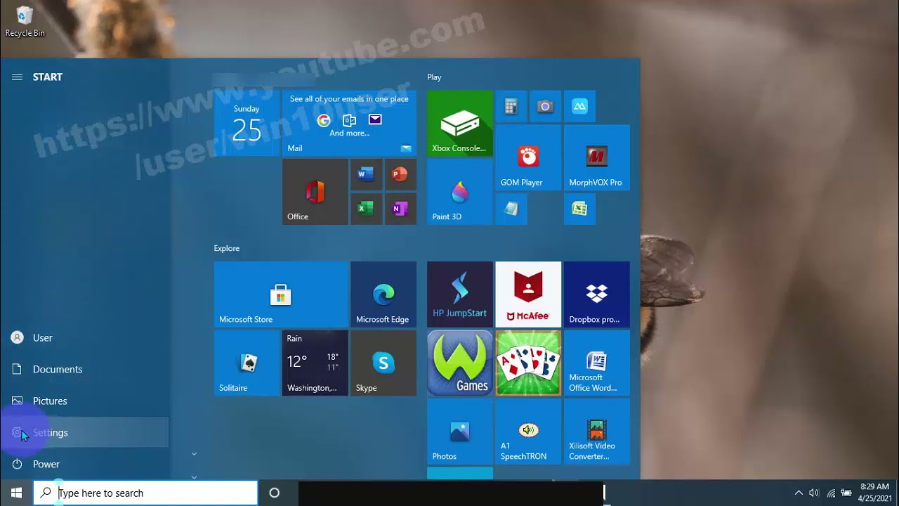Image resolution: width=899 pixels, height=506 pixels.
Task: Open Xilisoft Video Converter tile
Action: click(x=597, y=432)
